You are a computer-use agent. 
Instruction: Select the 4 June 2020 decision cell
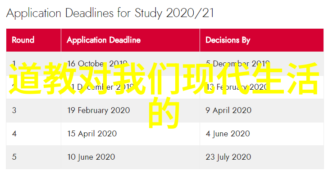pos(262,134)
